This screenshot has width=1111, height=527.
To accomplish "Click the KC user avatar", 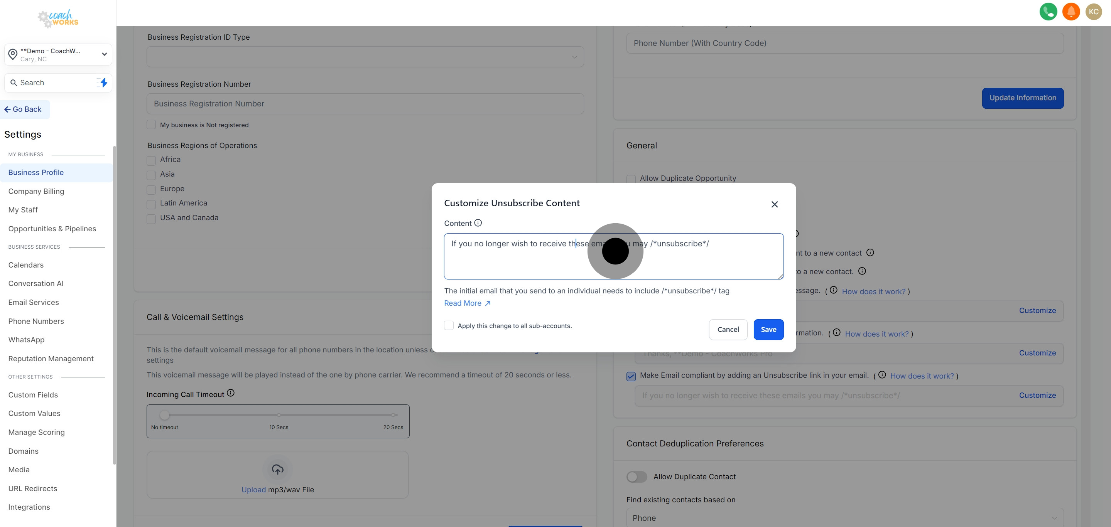I will 1093,12.
